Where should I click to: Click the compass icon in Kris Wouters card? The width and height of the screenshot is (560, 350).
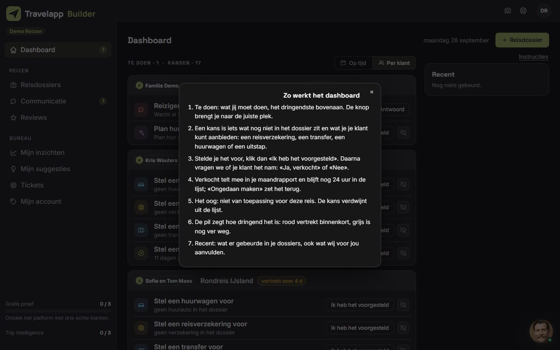pyautogui.click(x=141, y=253)
